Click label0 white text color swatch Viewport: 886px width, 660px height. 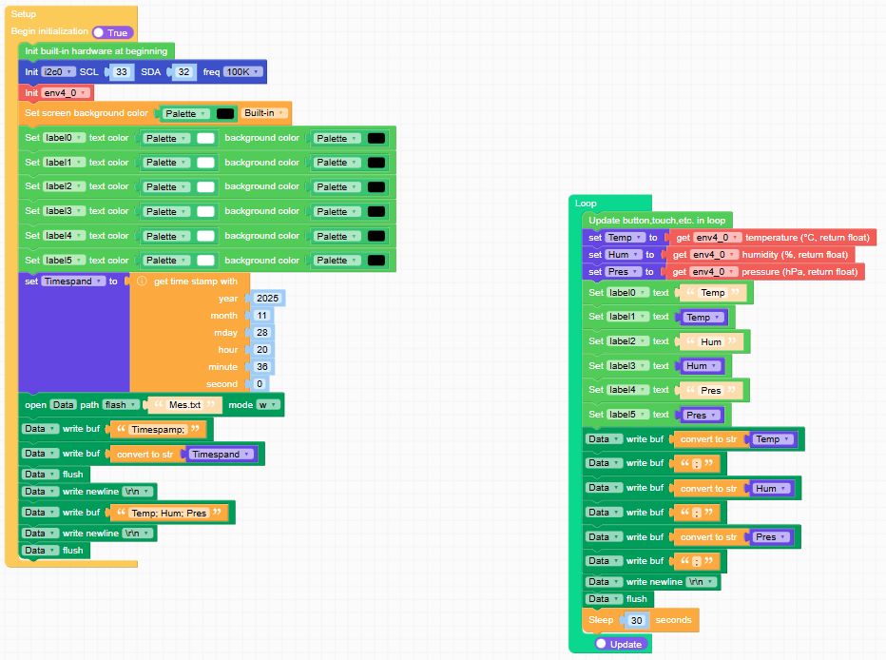click(205, 138)
